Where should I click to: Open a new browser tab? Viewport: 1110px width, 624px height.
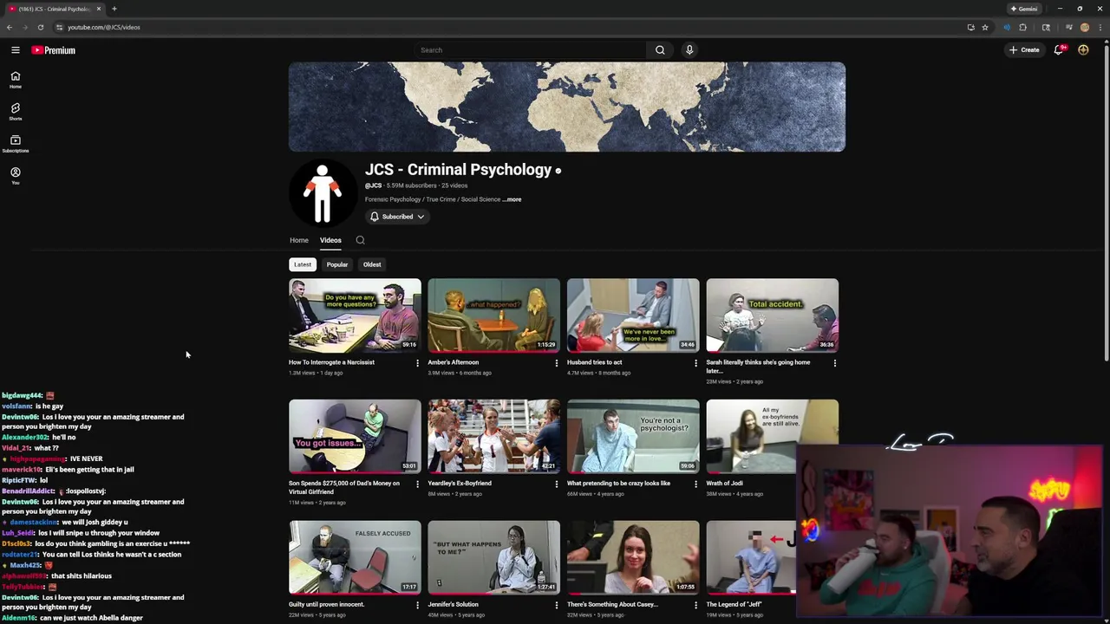tap(114, 9)
